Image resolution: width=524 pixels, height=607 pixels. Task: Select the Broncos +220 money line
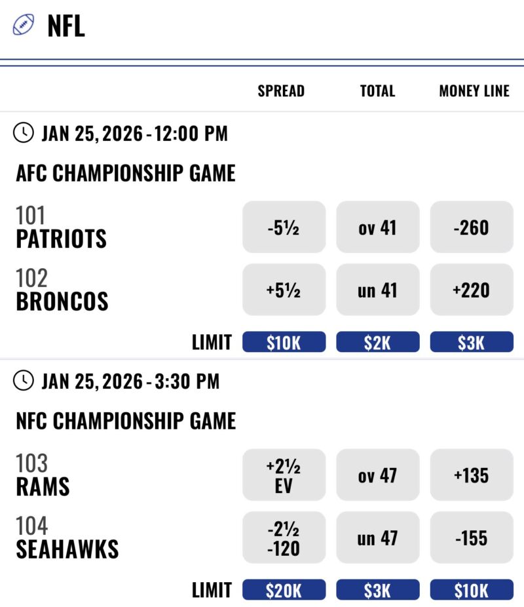[472, 289]
